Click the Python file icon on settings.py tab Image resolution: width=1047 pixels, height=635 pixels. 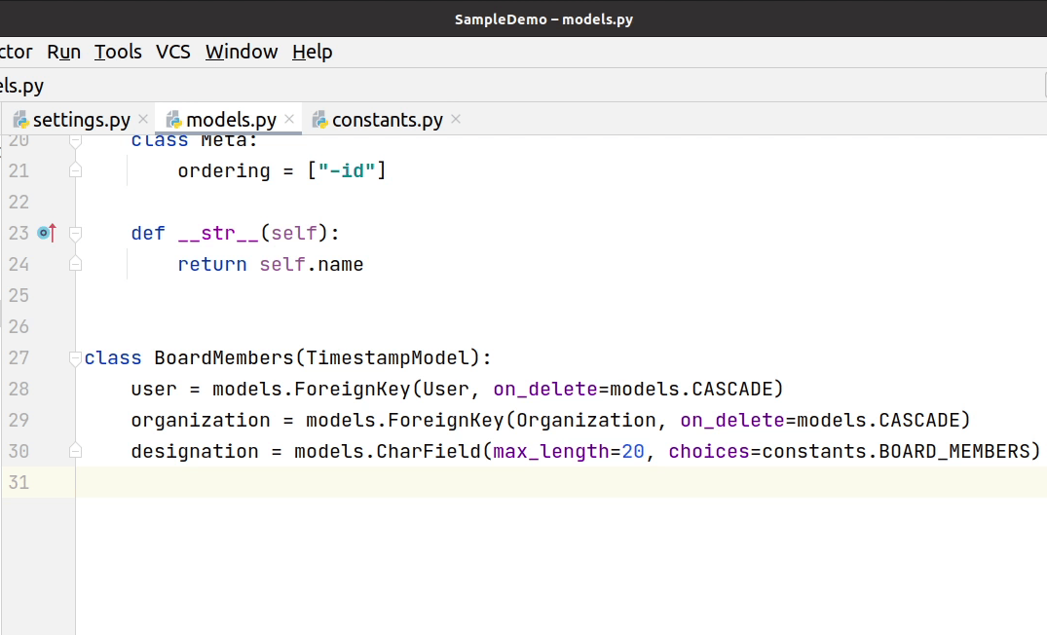(x=20, y=120)
